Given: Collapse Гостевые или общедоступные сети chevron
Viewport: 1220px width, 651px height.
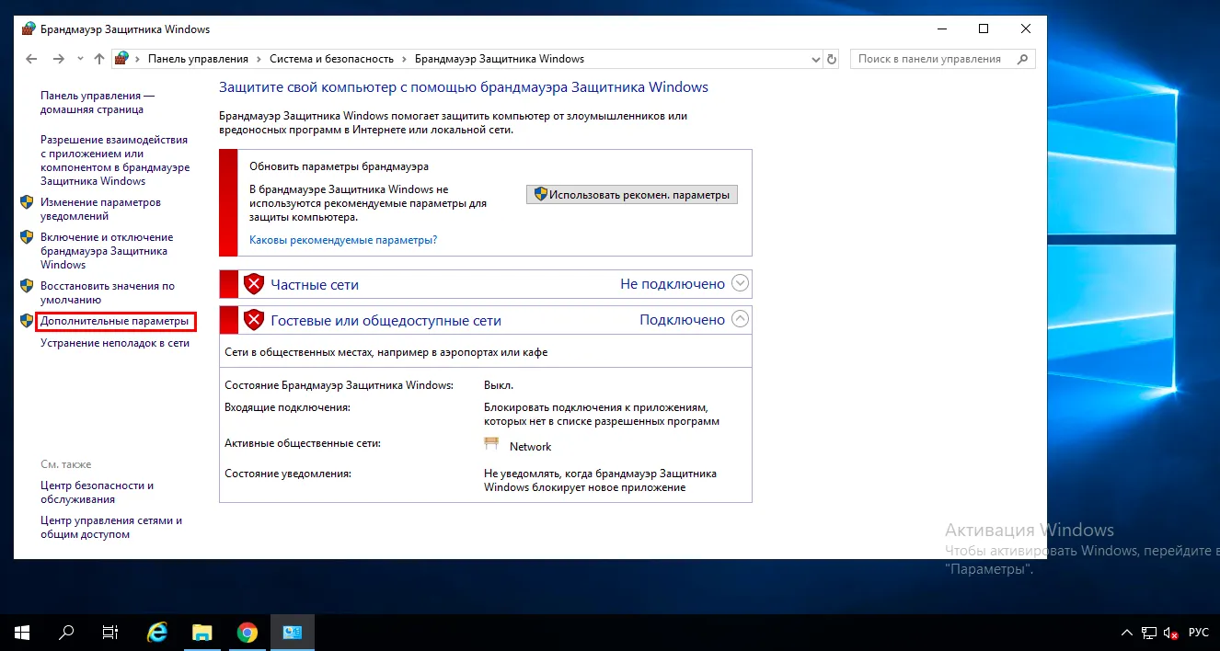Looking at the screenshot, I should (741, 320).
